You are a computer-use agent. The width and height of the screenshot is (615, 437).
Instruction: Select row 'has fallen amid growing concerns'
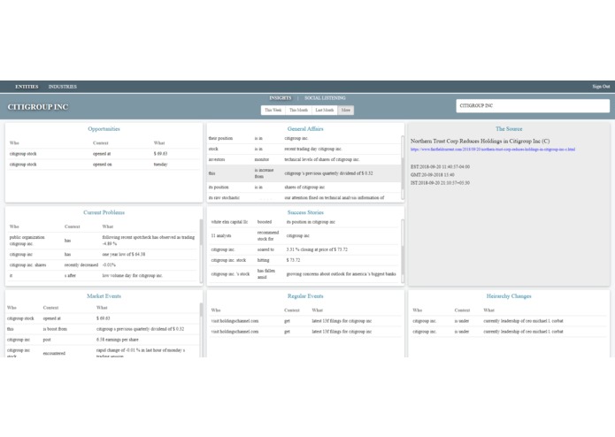tap(304, 274)
